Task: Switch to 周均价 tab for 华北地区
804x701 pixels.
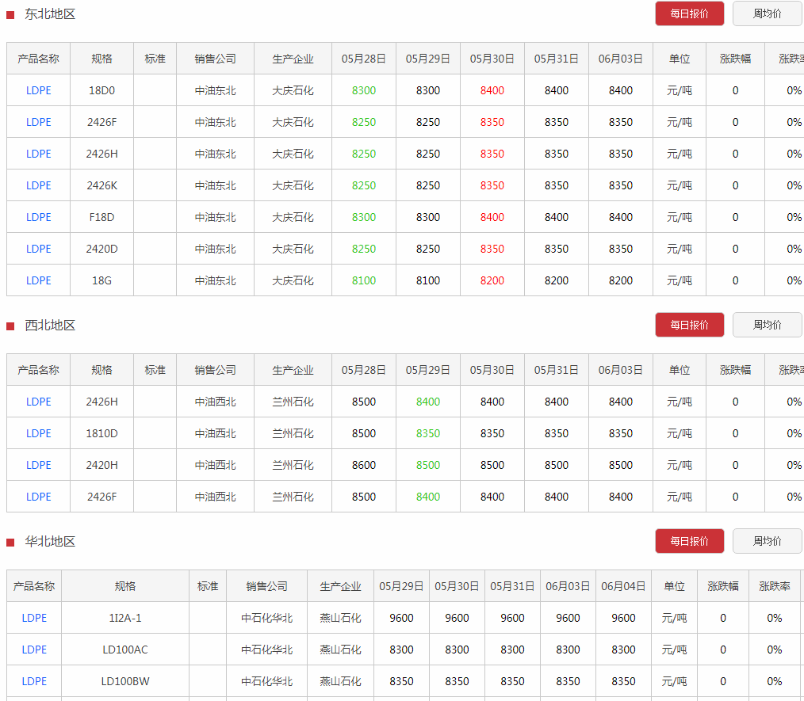Action: pos(767,541)
